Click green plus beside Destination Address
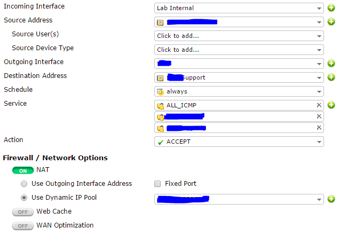 tap(331, 77)
